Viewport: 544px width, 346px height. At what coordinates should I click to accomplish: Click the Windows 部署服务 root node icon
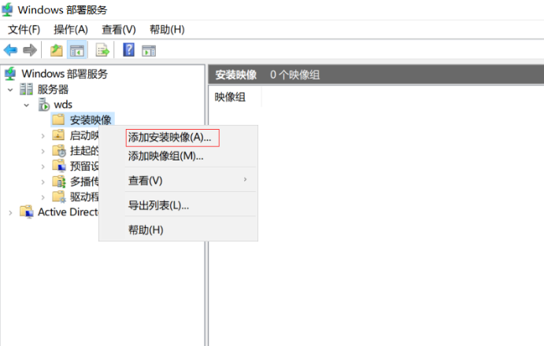click(10, 73)
